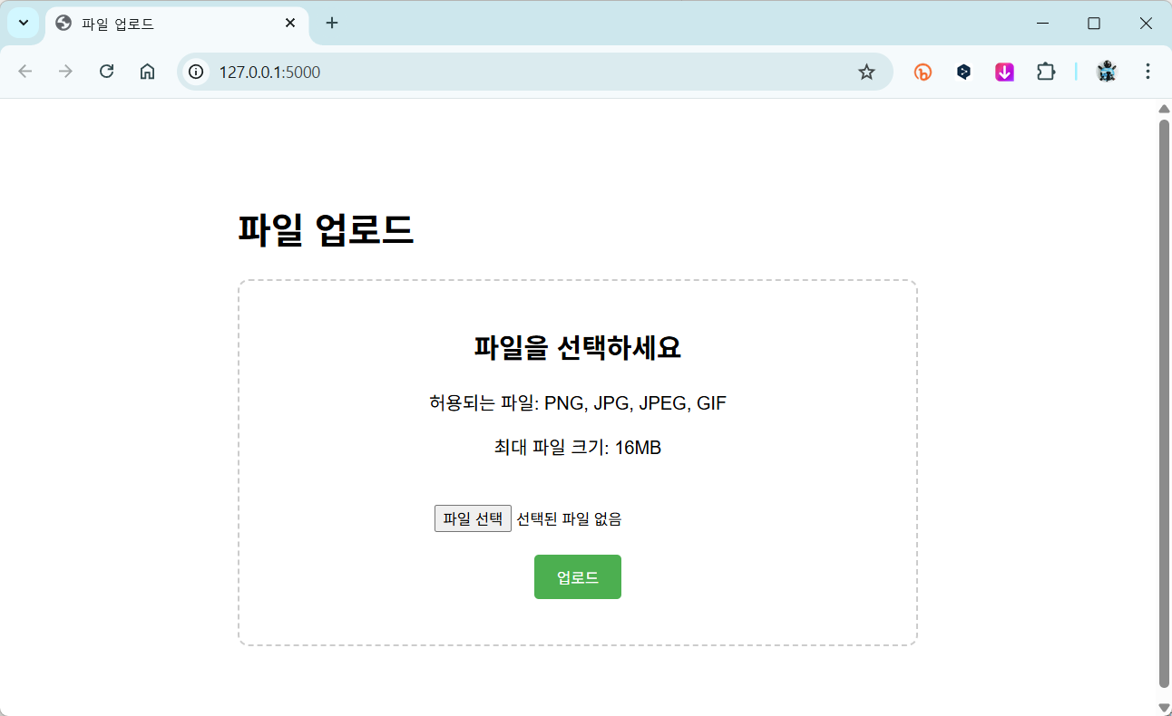
Task: Click the 파일 선택 file chooser button
Action: pos(473,518)
